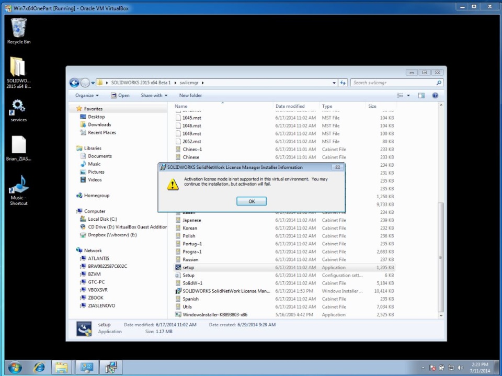
Task: Refresh the swlicmgr folder view
Action: pyautogui.click(x=343, y=83)
